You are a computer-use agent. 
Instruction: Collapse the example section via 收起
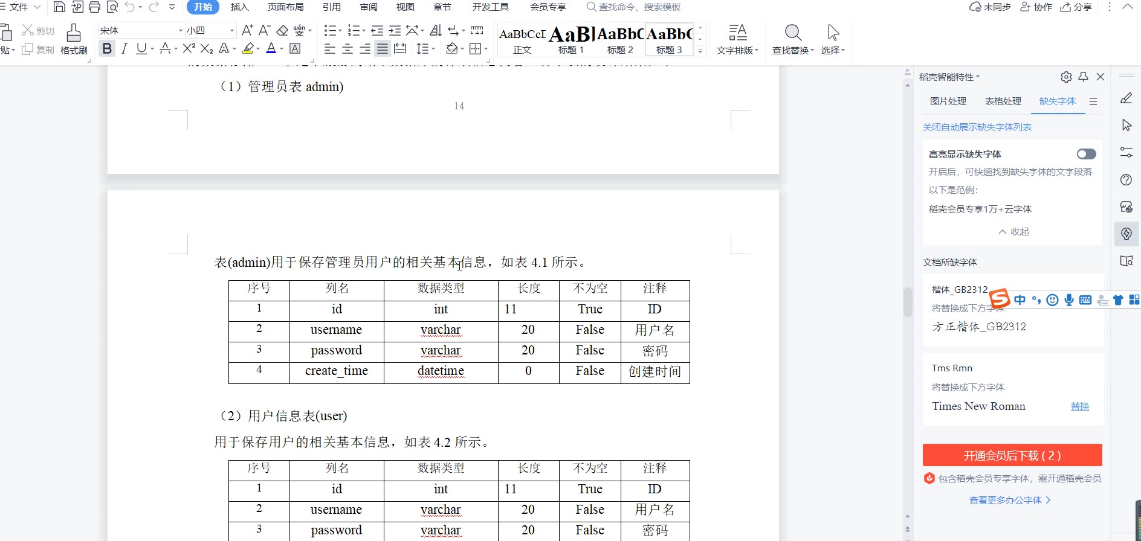pyautogui.click(x=1013, y=232)
